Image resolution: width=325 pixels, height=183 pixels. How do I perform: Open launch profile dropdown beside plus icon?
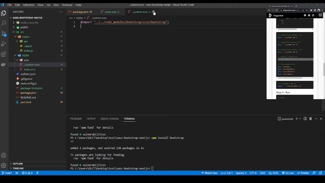(300, 118)
